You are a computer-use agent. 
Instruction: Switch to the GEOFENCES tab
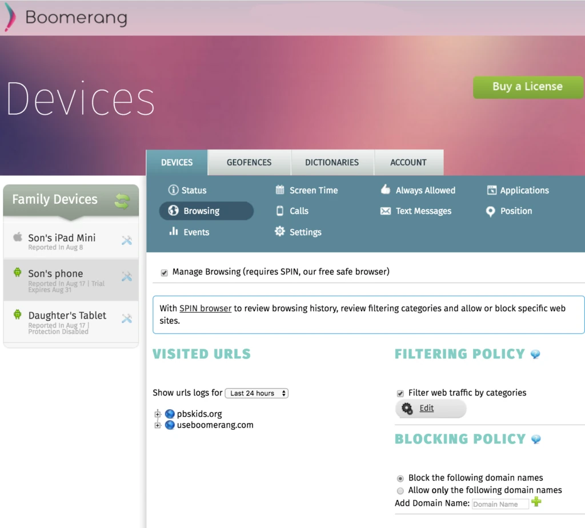(249, 162)
